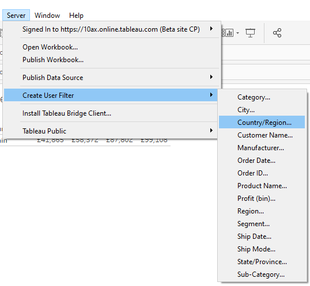The image size is (310, 286).
Task: Create user filter on Order Date...
Action: 262,161
